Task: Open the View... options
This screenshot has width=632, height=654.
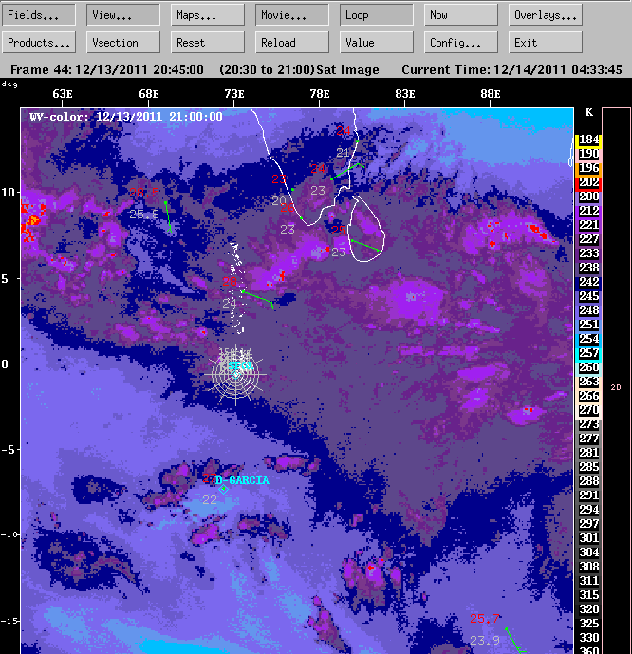Action: click(x=123, y=15)
